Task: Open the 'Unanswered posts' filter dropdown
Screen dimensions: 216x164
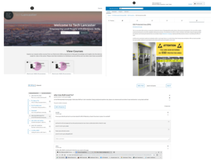Action: [34, 93]
